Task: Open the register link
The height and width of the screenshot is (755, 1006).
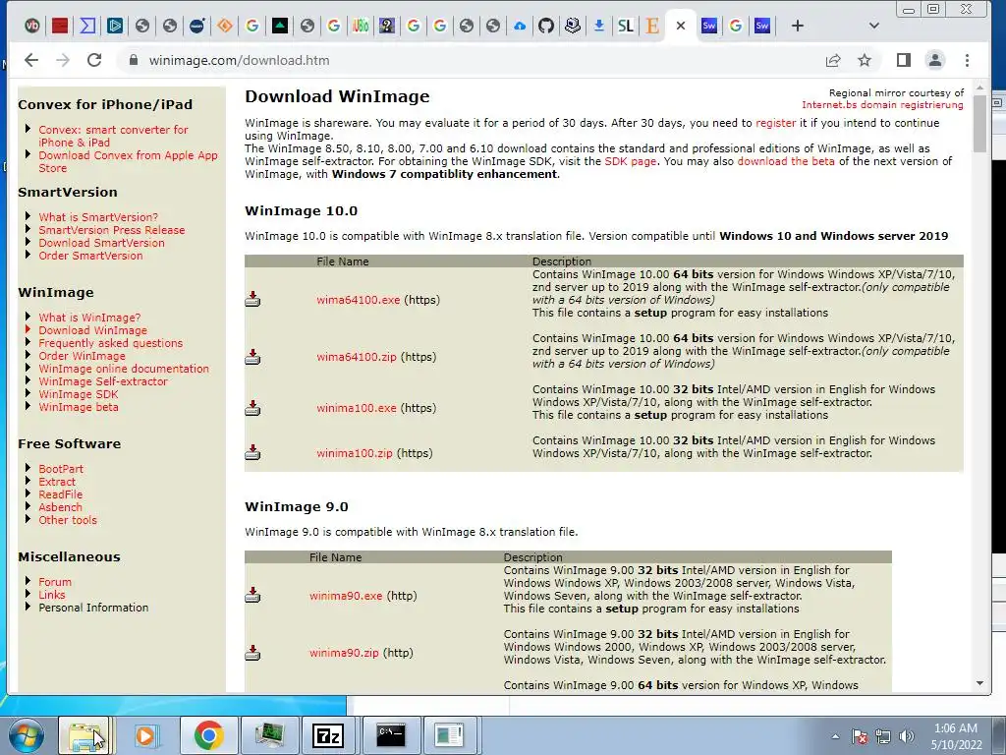Action: coord(775,123)
